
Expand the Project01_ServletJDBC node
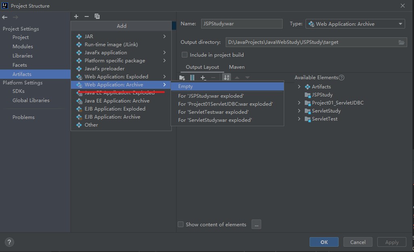pos(299,103)
